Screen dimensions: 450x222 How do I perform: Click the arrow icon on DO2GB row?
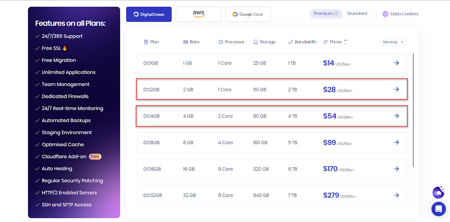coord(396,89)
